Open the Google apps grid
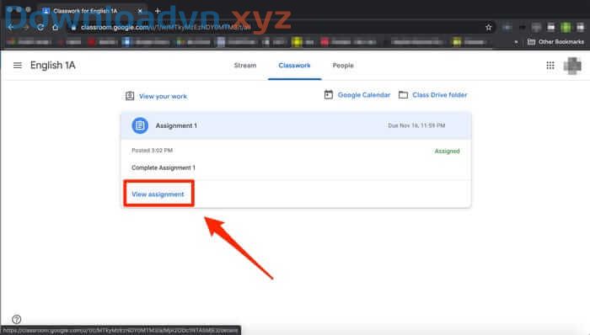The width and height of the screenshot is (590, 335). point(550,66)
